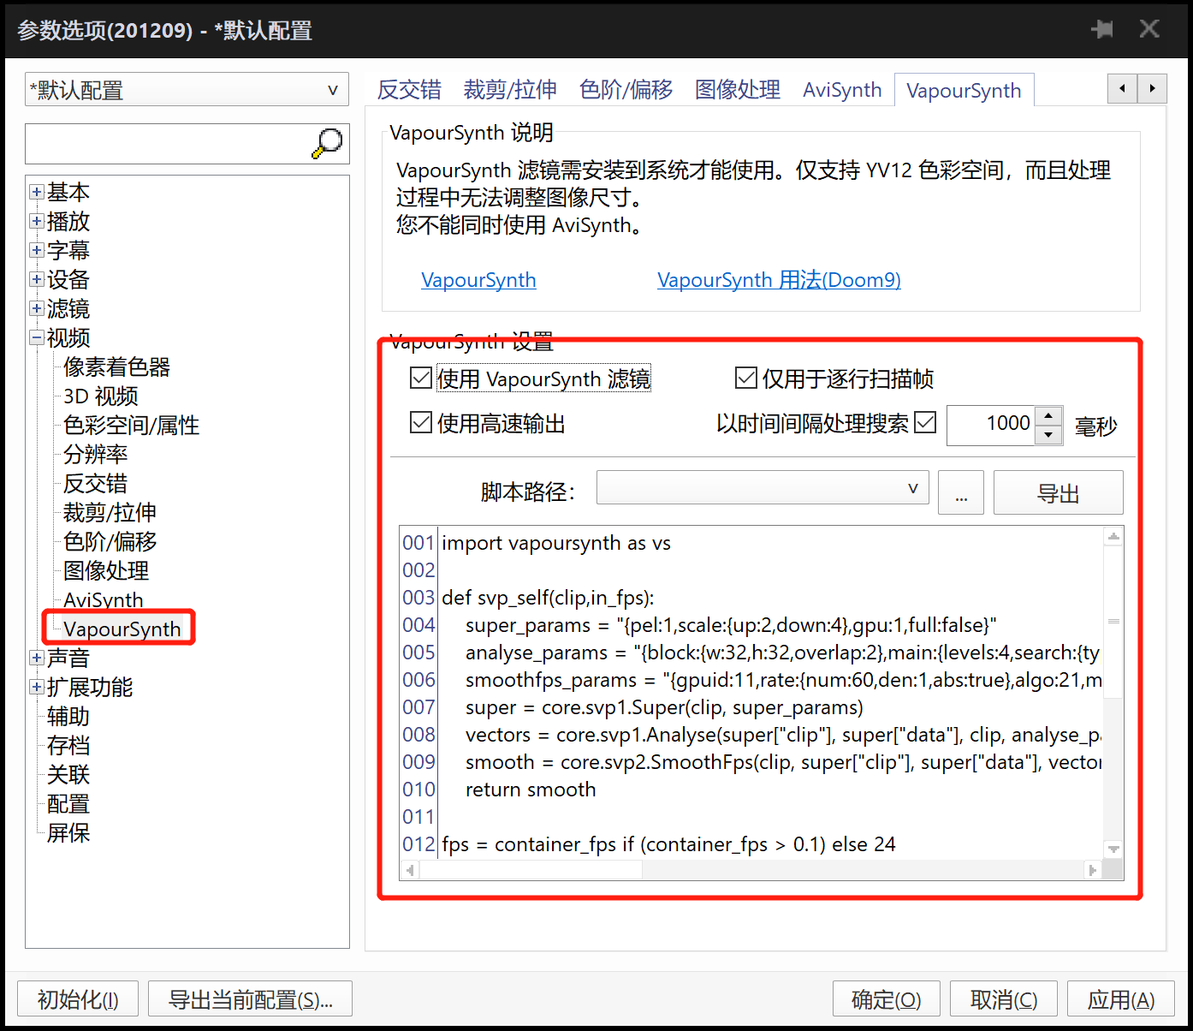Increase the 1000 毫秒 value with up stepper
The image size is (1193, 1031).
1048,415
